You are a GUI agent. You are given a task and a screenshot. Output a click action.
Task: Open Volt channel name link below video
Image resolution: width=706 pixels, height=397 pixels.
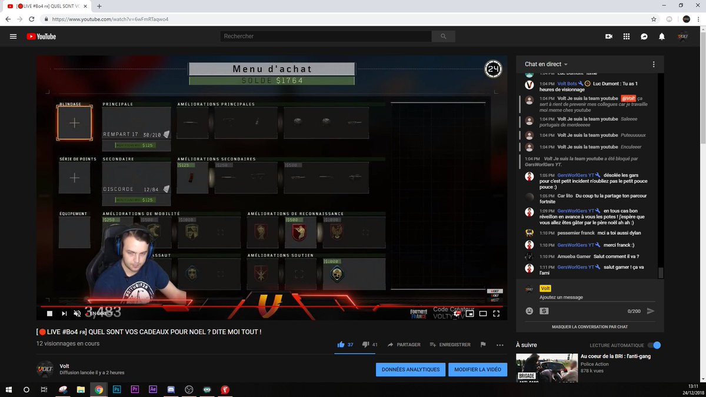point(64,366)
